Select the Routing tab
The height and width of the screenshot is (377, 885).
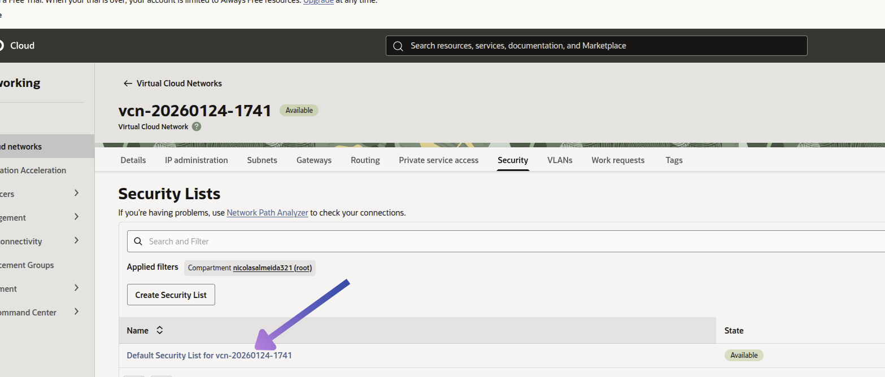point(365,160)
